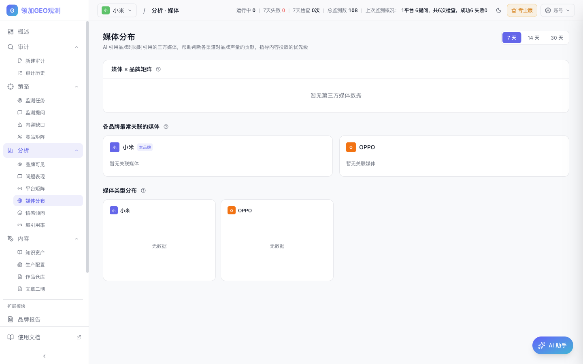
Task: Click the OPPO avatar in 媒体类型分布
Action: click(x=232, y=210)
